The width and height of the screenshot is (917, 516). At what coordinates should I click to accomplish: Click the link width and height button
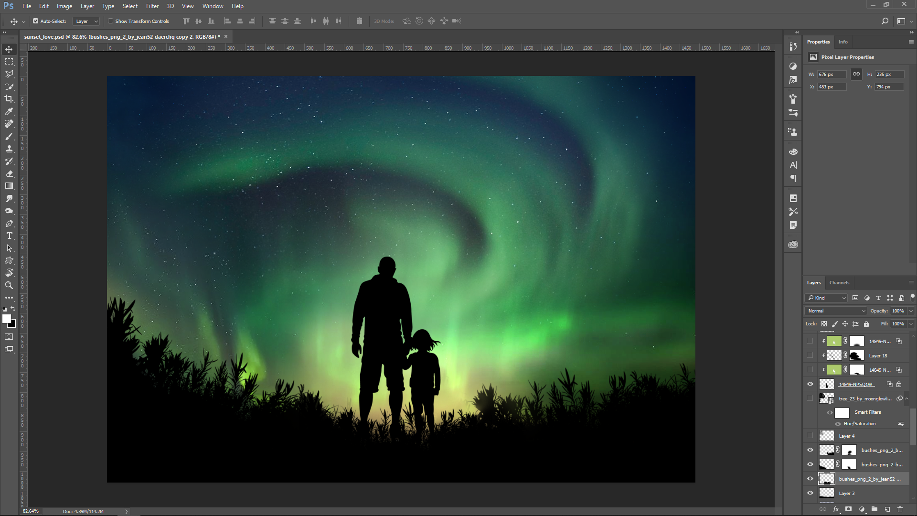coord(856,74)
